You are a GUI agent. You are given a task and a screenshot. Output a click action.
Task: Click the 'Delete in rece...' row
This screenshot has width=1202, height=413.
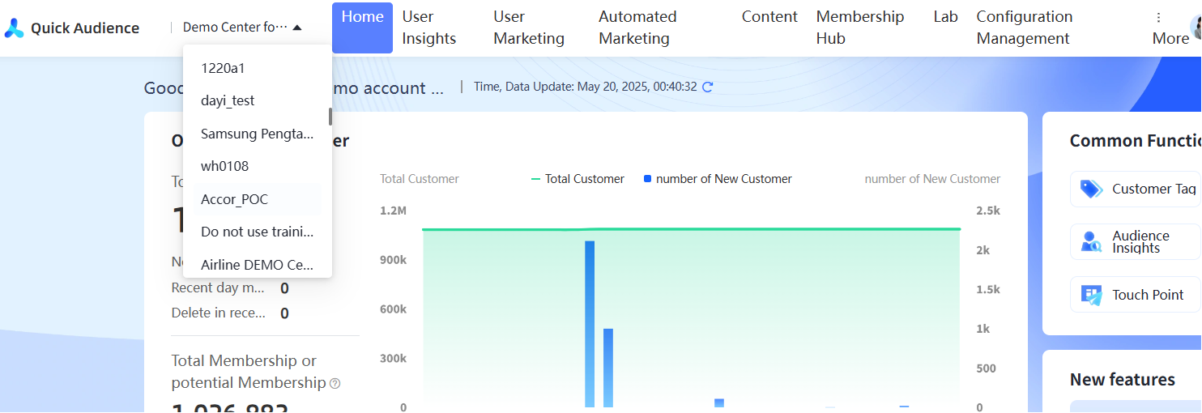[x=230, y=313]
